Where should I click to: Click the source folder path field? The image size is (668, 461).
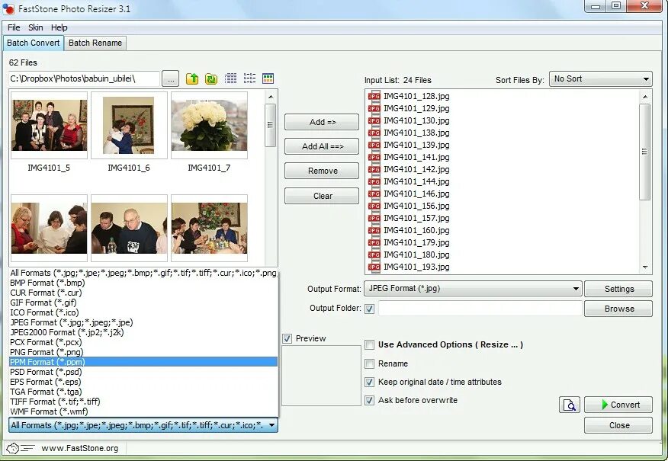(84, 79)
